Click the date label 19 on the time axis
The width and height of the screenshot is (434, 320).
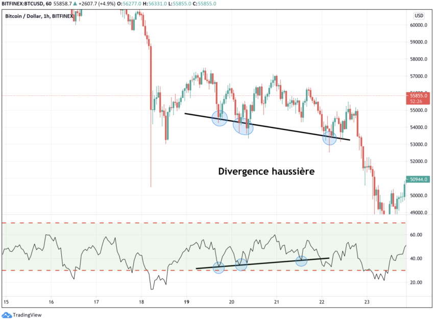click(x=188, y=302)
